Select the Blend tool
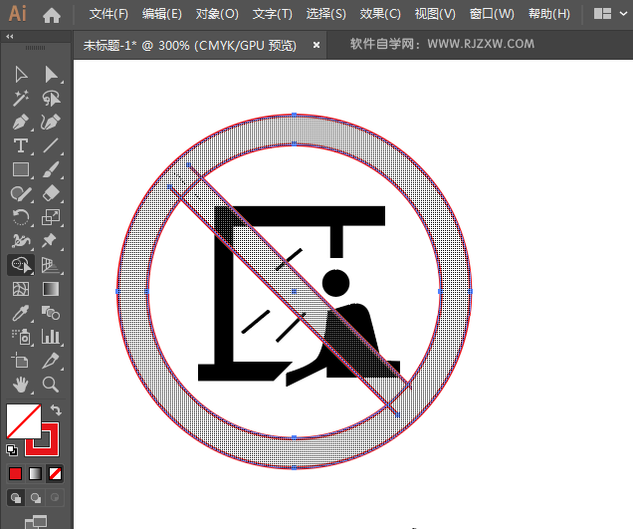The height and width of the screenshot is (529, 633). point(51,313)
